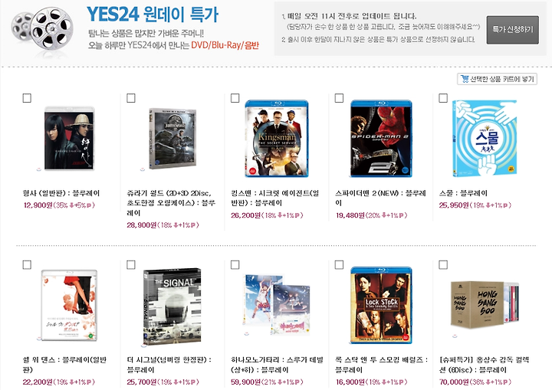This screenshot has width=552, height=390.
Task: Open the 스파이더맨 2 (NEW) title link
Action: tap(380, 198)
